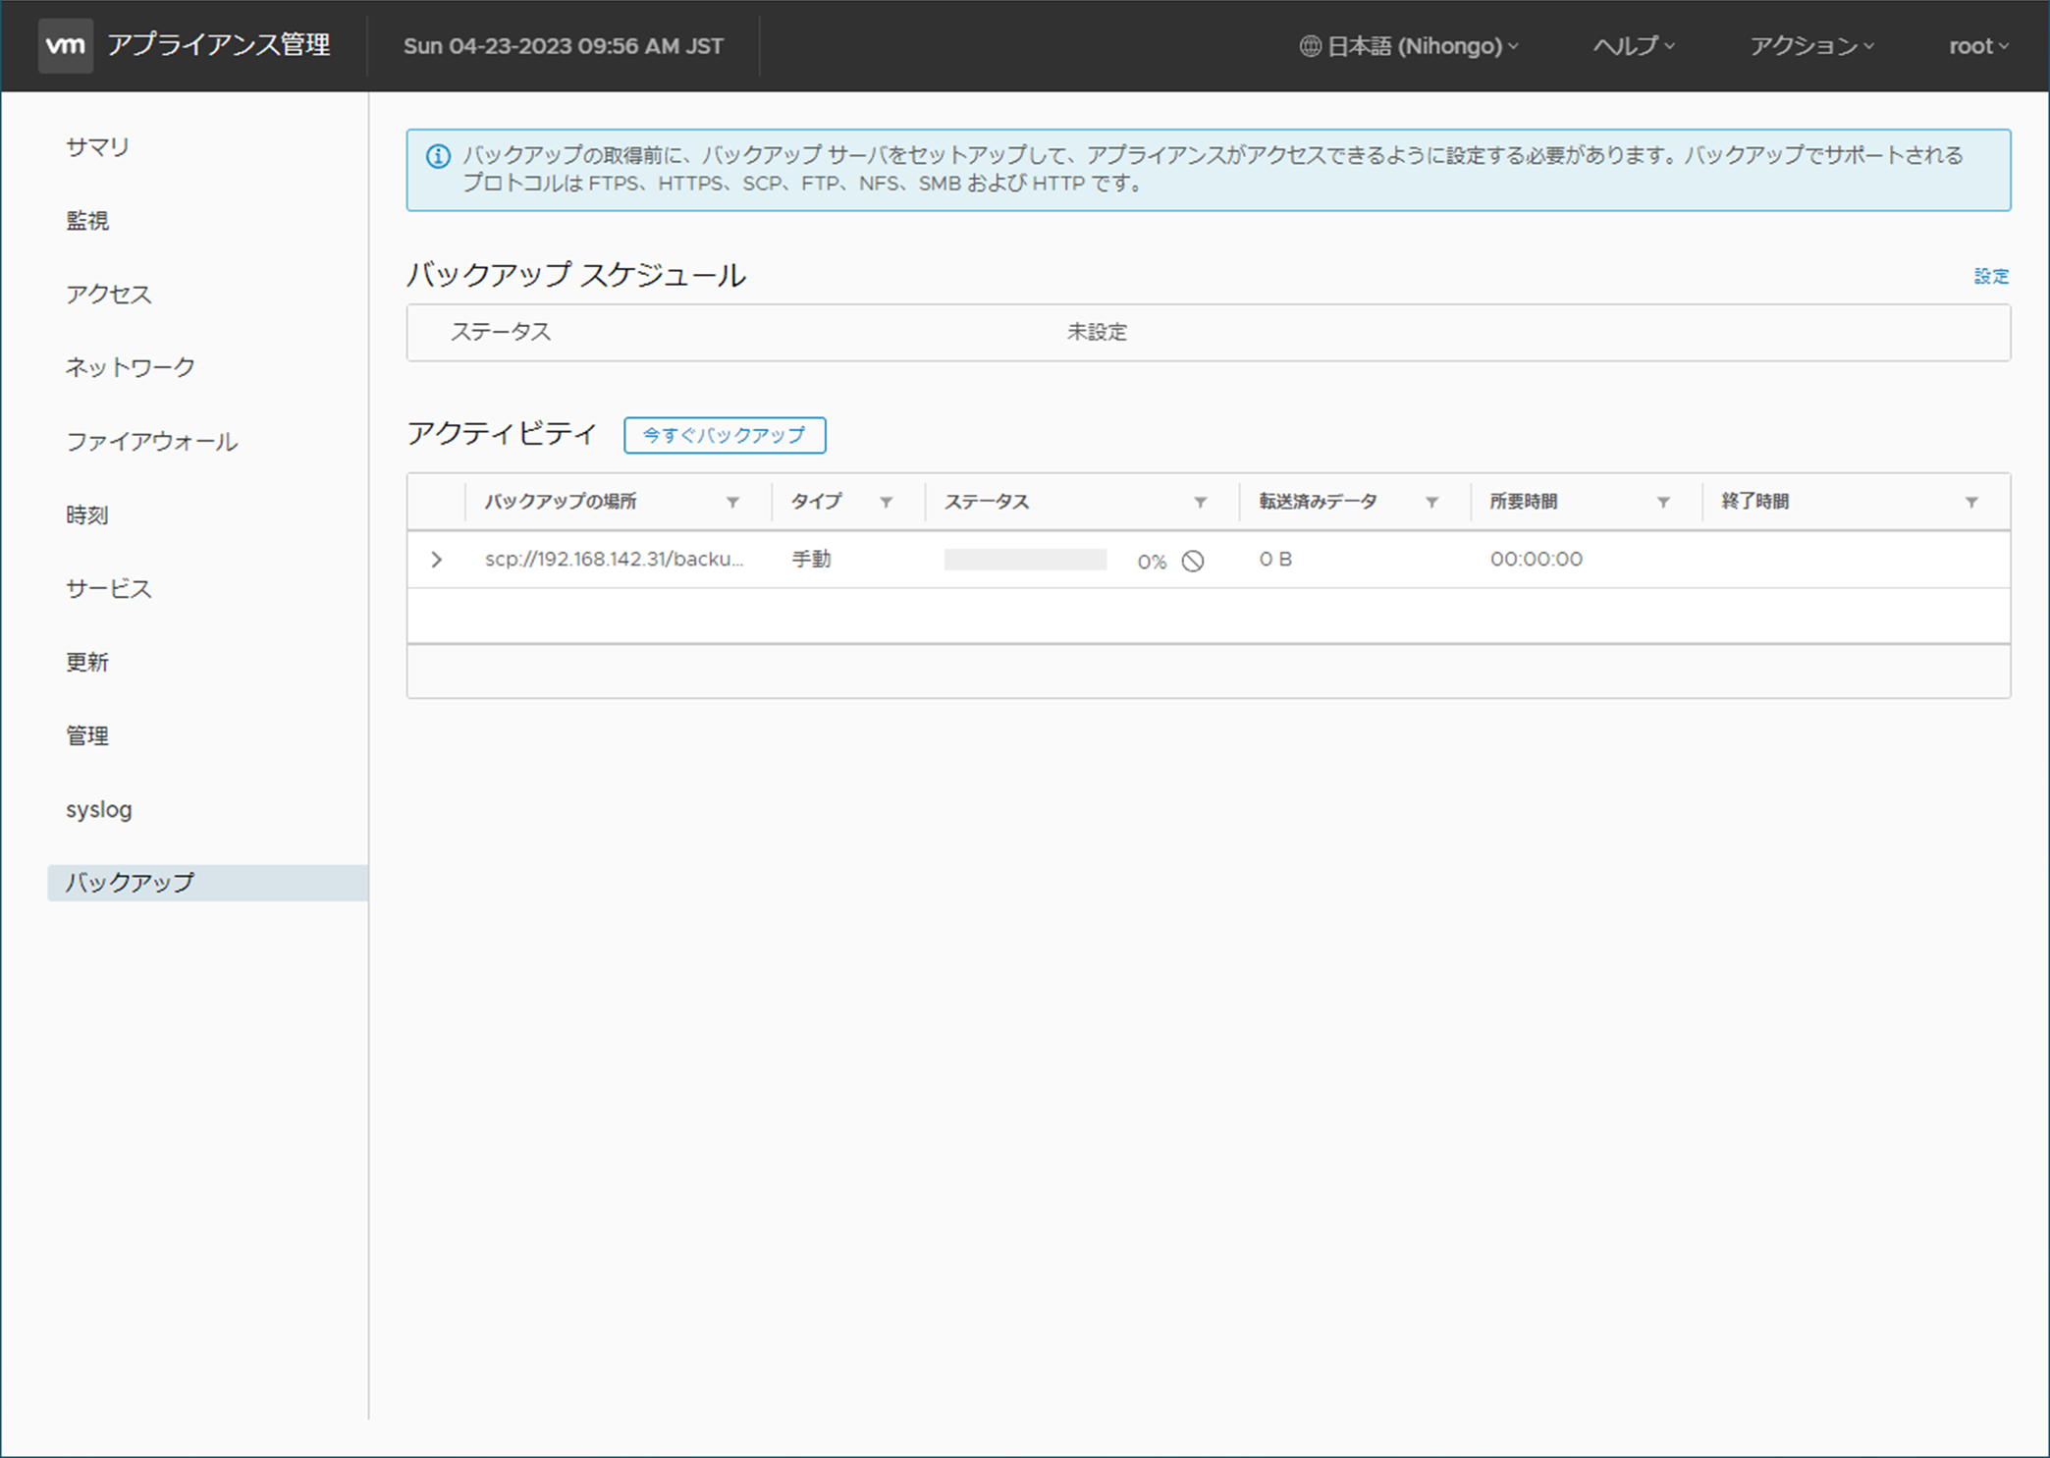Screen dimensions: 2050x1458
Task: Click filter icon on バックアップの場所 column
Action: 732,502
